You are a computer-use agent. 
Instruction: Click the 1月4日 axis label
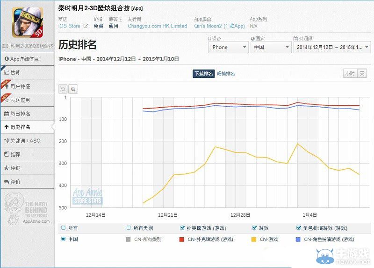pyautogui.click(x=309, y=215)
